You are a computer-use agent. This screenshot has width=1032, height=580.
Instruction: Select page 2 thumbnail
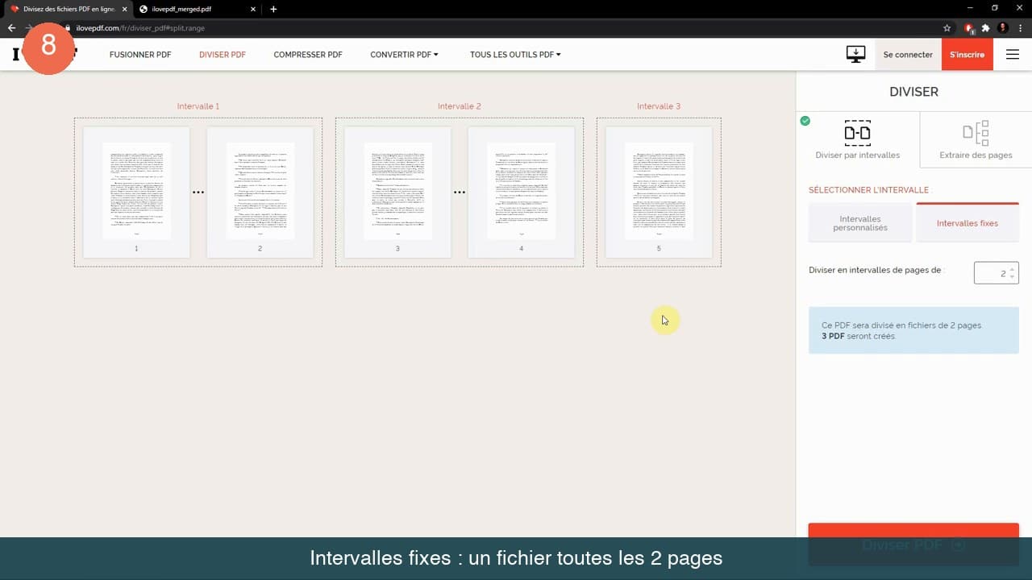point(260,192)
